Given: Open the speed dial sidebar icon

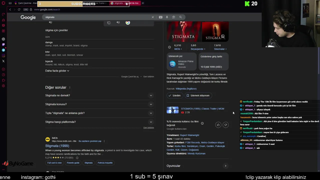Looking at the screenshot, I should click(3, 14).
